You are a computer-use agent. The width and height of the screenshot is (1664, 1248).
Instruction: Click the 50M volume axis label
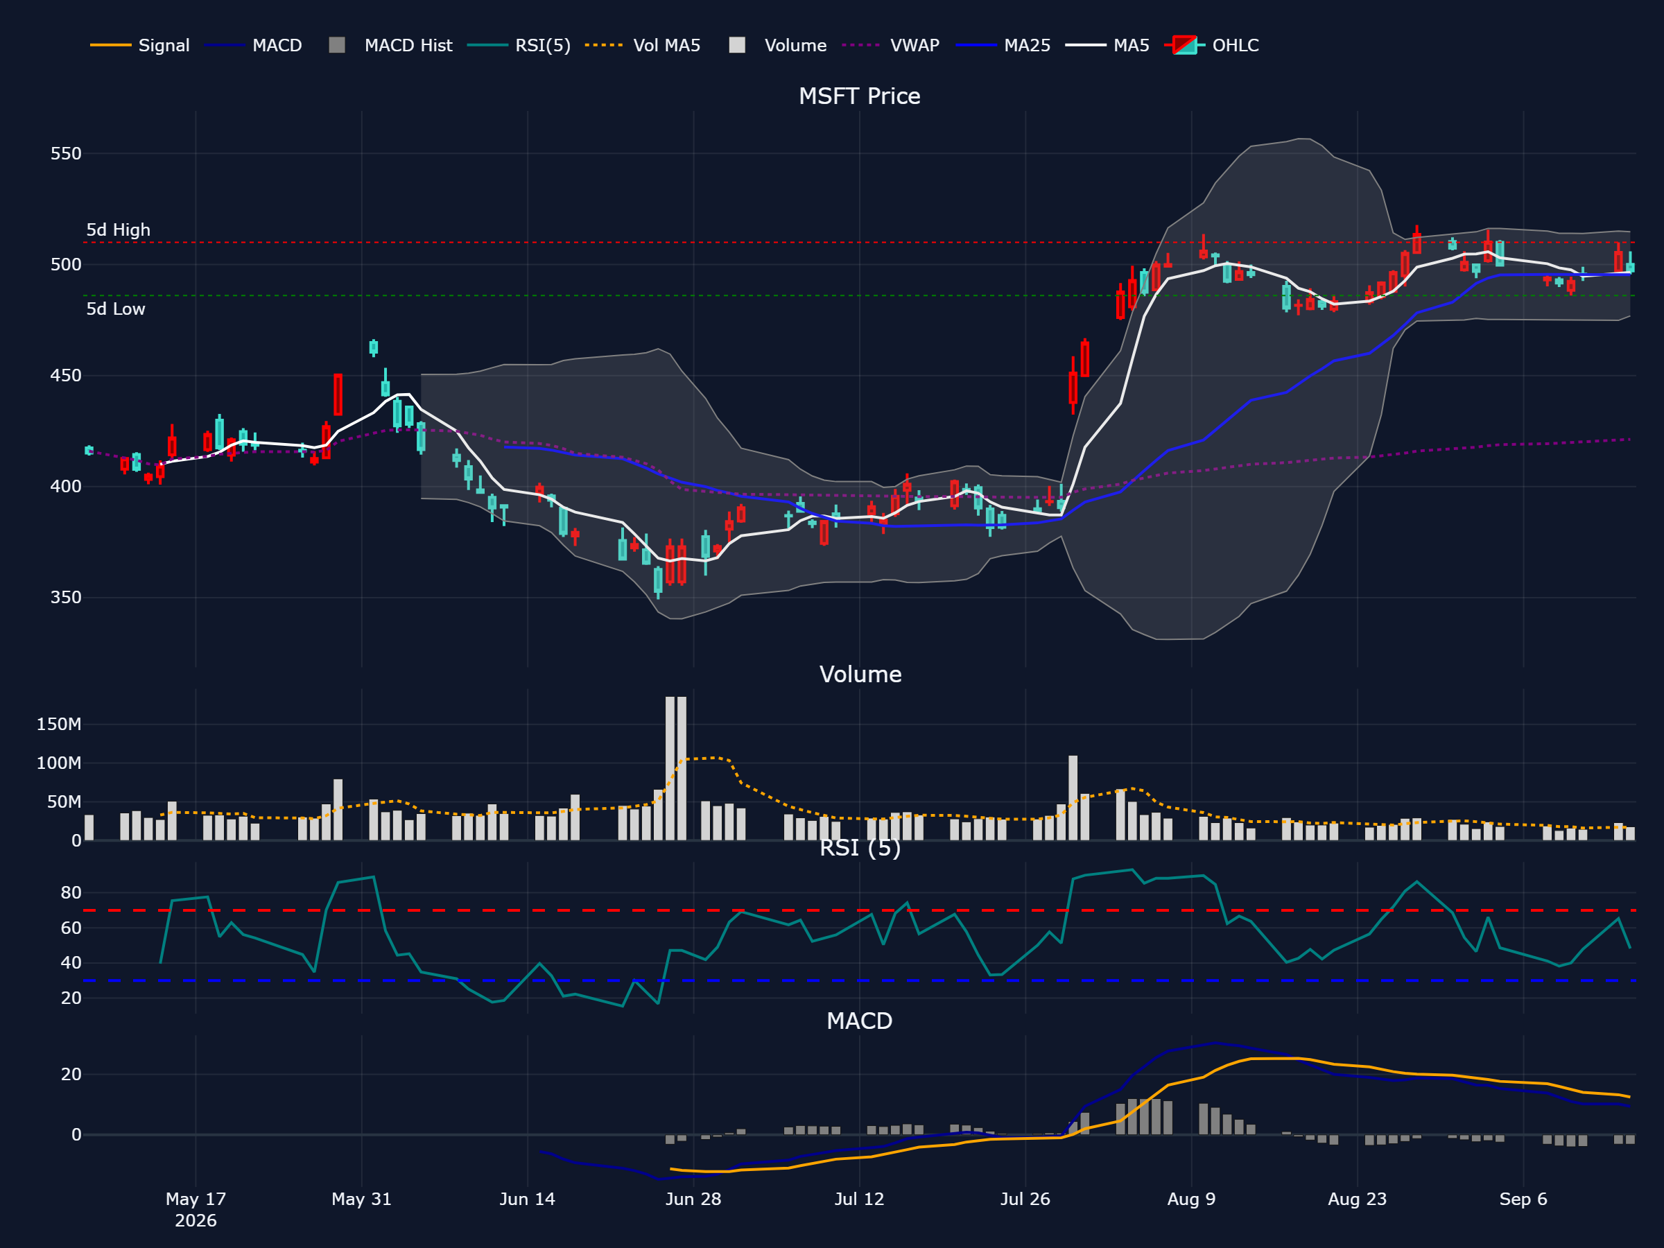pyautogui.click(x=64, y=802)
